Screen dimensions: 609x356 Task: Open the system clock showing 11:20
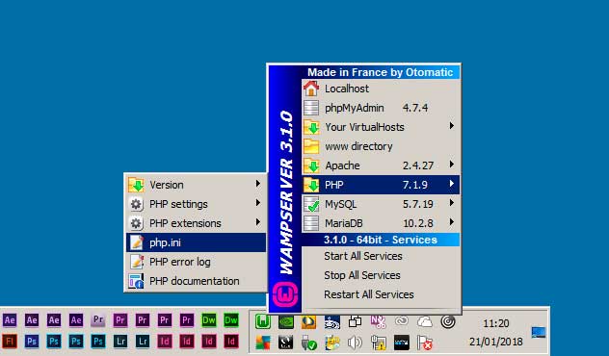[496, 323]
